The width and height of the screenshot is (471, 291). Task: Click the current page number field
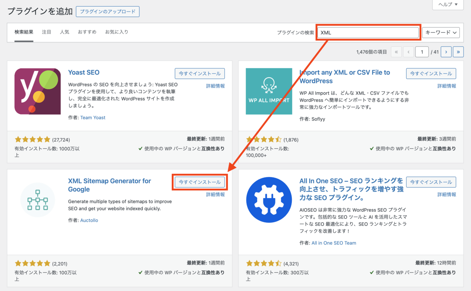(422, 52)
